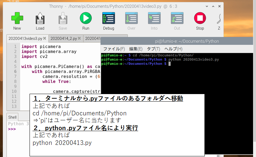The height and width of the screenshot is (157, 256).
Task: Minimize the Thonny window
Action: 207,6
